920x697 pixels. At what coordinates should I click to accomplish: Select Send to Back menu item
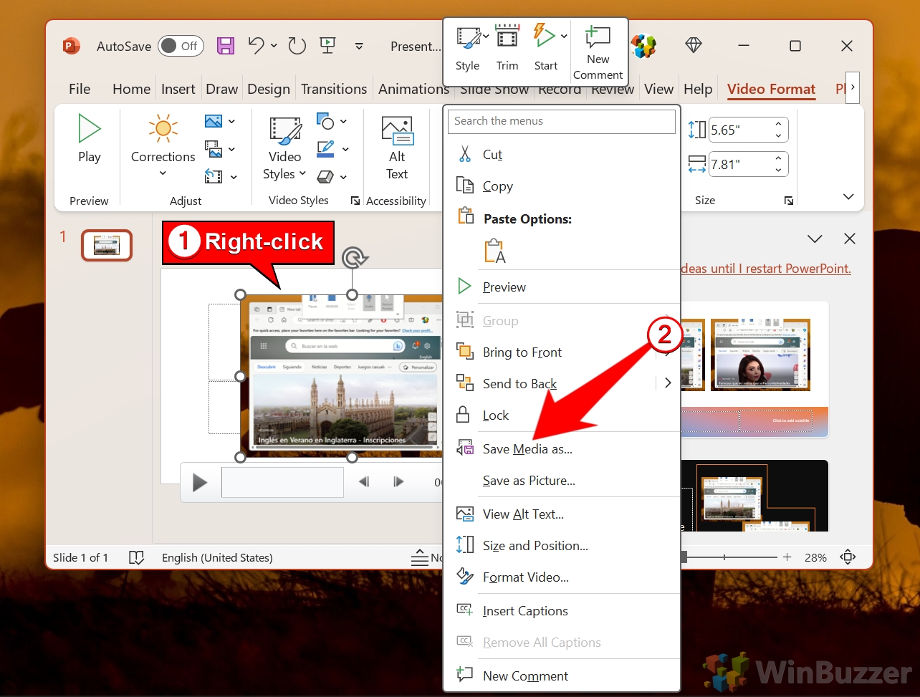(x=520, y=384)
